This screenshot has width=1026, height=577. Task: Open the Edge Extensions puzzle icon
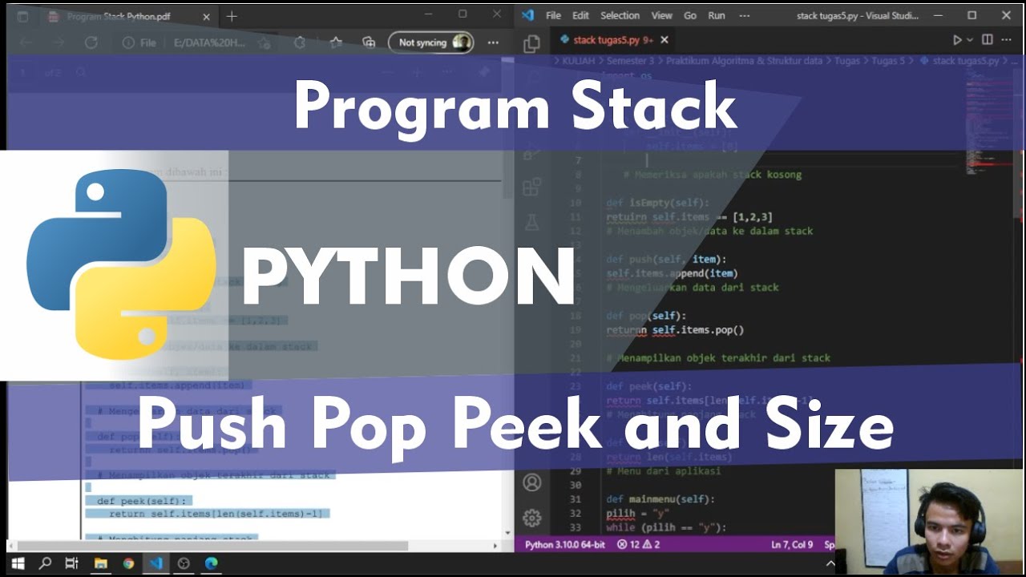(x=300, y=43)
